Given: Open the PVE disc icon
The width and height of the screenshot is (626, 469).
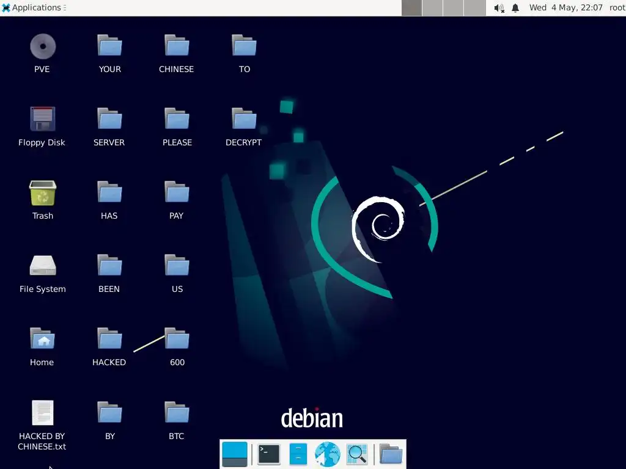Looking at the screenshot, I should (43, 46).
